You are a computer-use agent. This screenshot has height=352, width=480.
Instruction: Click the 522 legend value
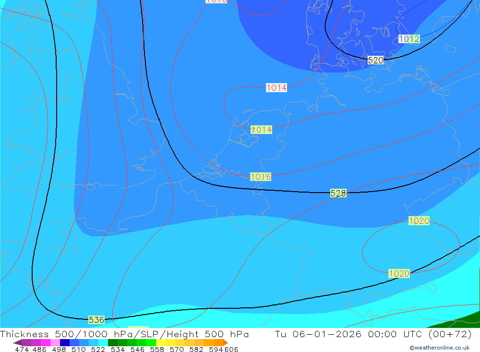[x=98, y=350]
